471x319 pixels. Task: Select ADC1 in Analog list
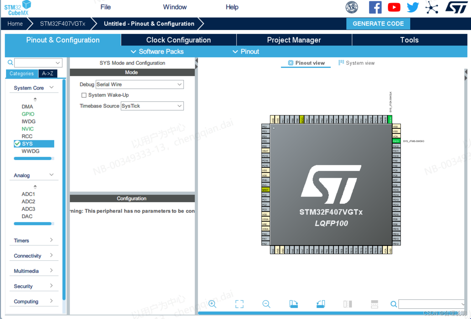(28, 194)
